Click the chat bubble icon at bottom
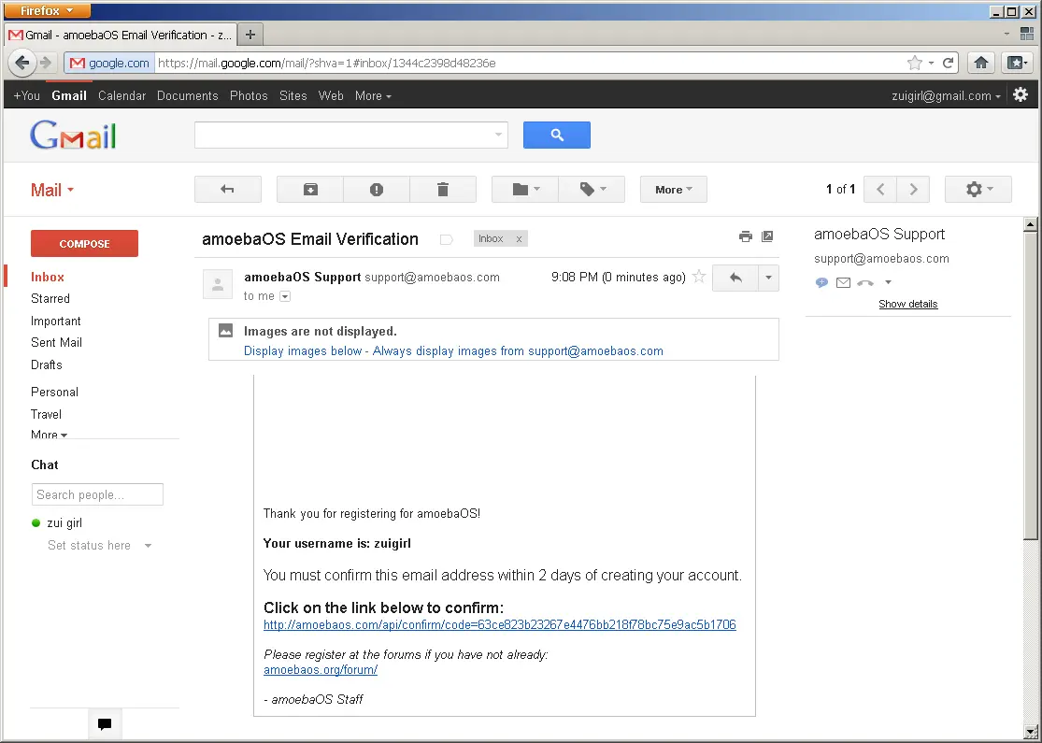This screenshot has width=1042, height=743. tap(105, 724)
